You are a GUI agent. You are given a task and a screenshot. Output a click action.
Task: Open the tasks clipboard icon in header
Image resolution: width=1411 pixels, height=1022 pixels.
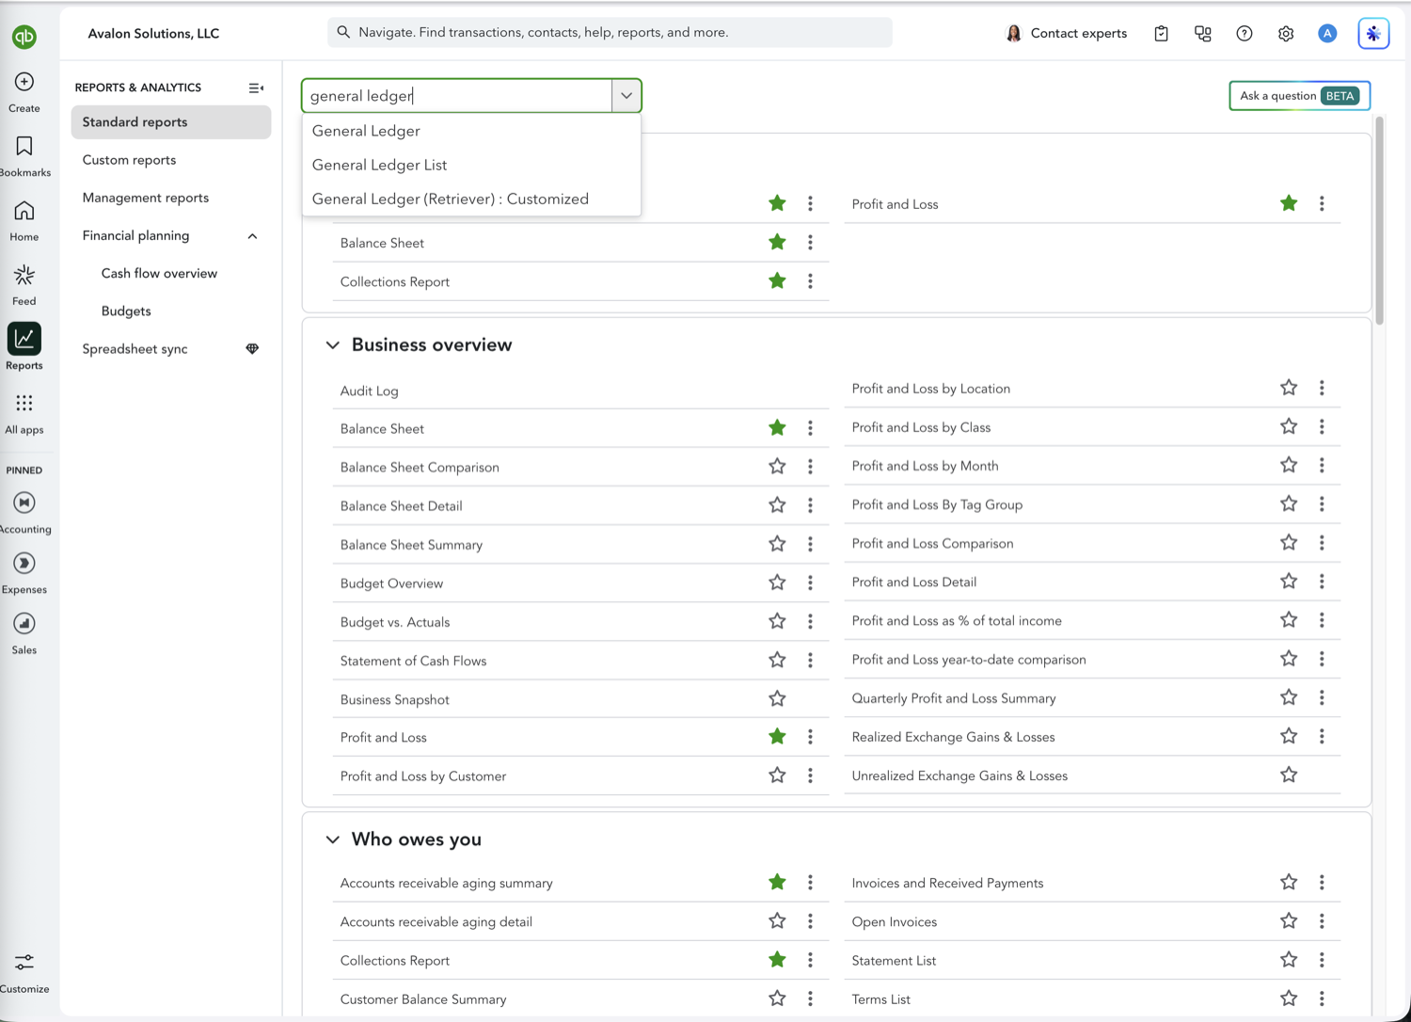[x=1162, y=33]
